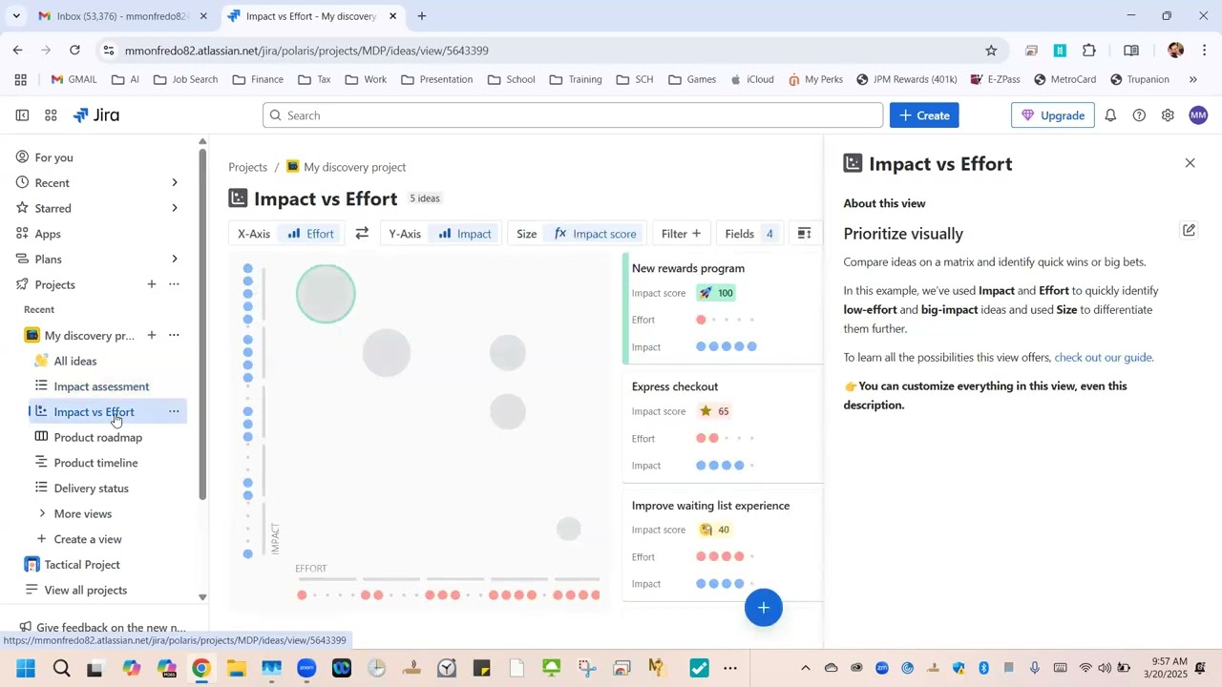Show hidden bookmarks overflow chevron
Screen dimensions: 1222x687
tap(1192, 79)
